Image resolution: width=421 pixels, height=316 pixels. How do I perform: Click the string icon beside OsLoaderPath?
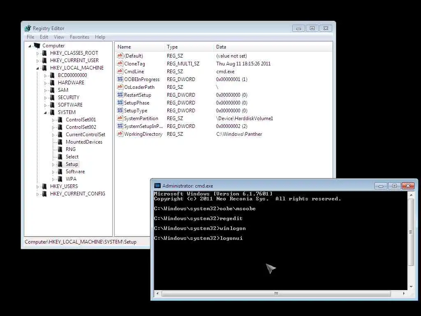[120, 87]
